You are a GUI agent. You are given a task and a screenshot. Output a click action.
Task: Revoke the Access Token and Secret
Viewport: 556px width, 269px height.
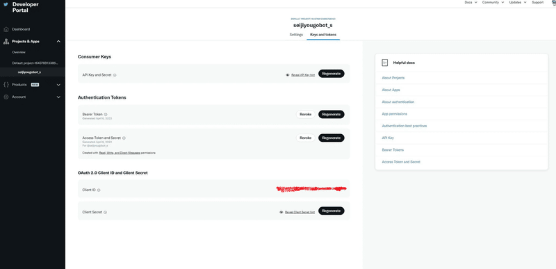[x=305, y=138]
